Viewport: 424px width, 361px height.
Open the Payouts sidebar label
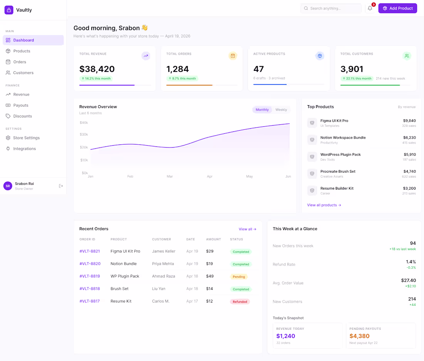21,105
